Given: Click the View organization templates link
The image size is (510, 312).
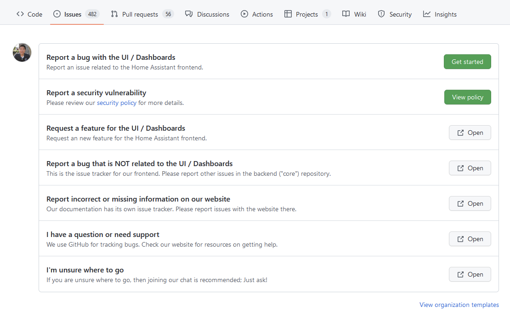Looking at the screenshot, I should click(x=459, y=305).
